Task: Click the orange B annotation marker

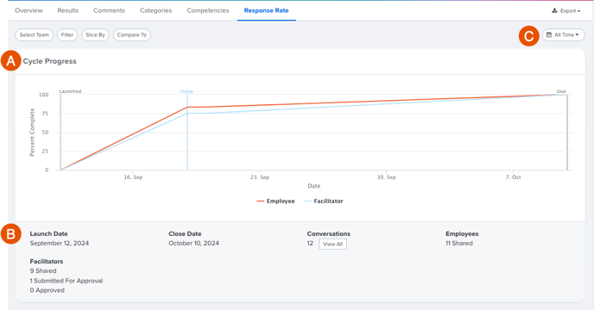Action: coord(10,234)
